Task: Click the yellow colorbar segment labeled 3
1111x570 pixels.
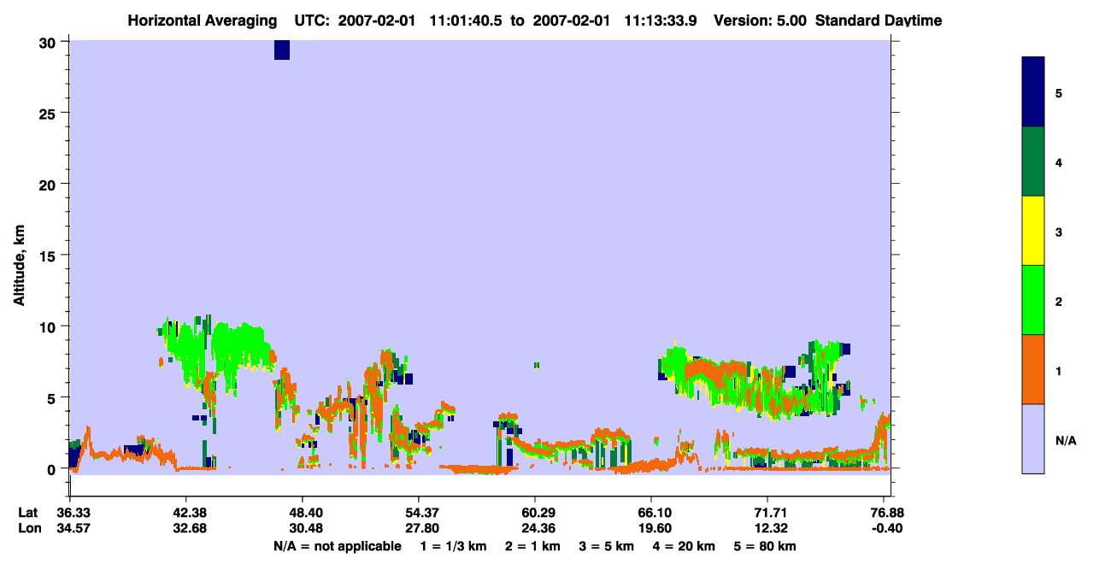Action: point(1033,231)
